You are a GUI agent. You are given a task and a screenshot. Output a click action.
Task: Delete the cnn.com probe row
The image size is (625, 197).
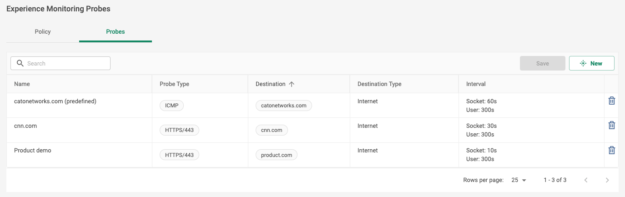point(612,125)
